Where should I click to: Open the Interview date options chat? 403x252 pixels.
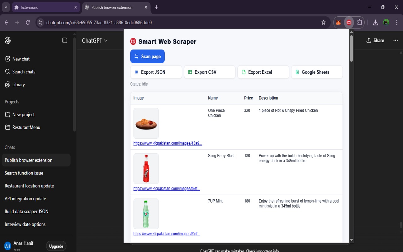tap(36, 225)
